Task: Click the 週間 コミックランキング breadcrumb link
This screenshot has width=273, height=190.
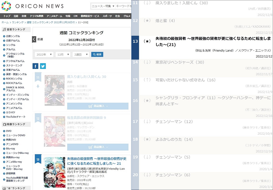Action: (51, 23)
